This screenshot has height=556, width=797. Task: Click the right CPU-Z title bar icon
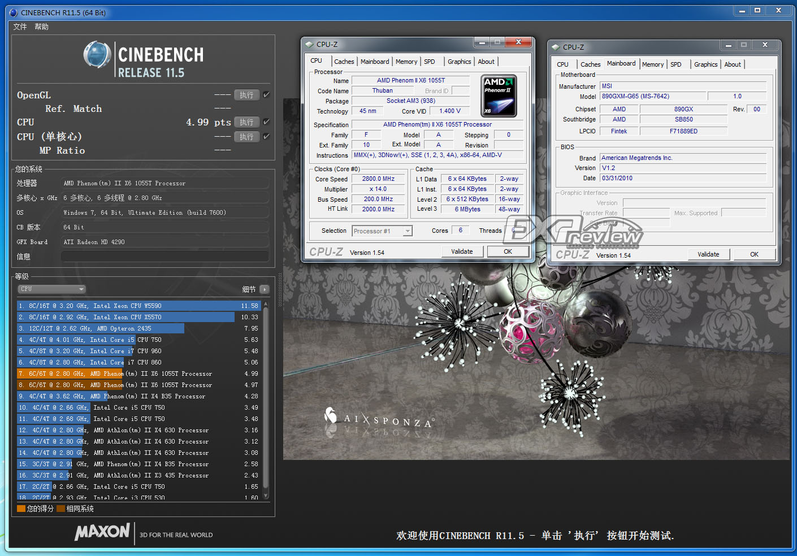pos(556,47)
